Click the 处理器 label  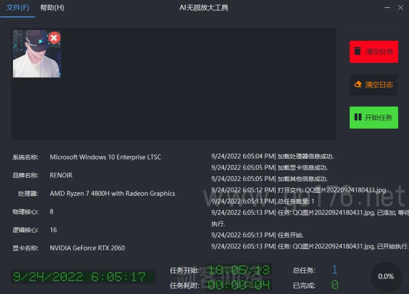28,194
